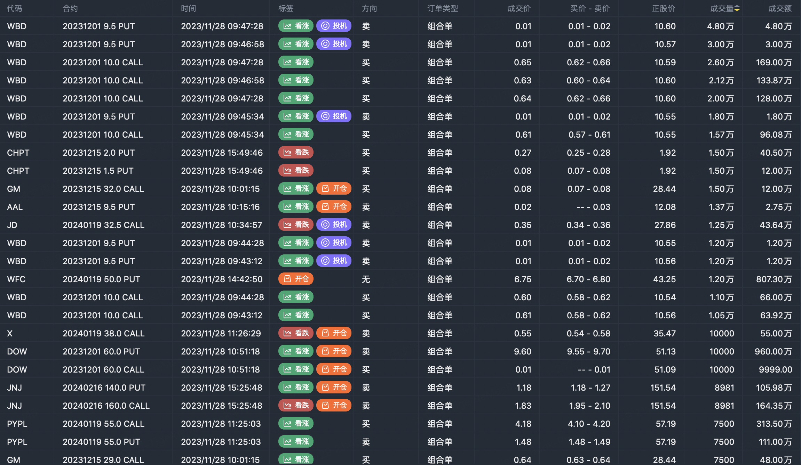Click the 标签 column header
Screen dimensions: 801x465
(x=286, y=8)
